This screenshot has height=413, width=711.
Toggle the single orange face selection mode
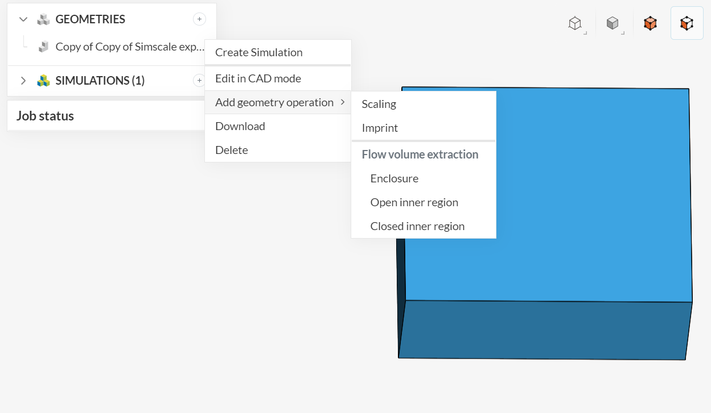tap(687, 23)
